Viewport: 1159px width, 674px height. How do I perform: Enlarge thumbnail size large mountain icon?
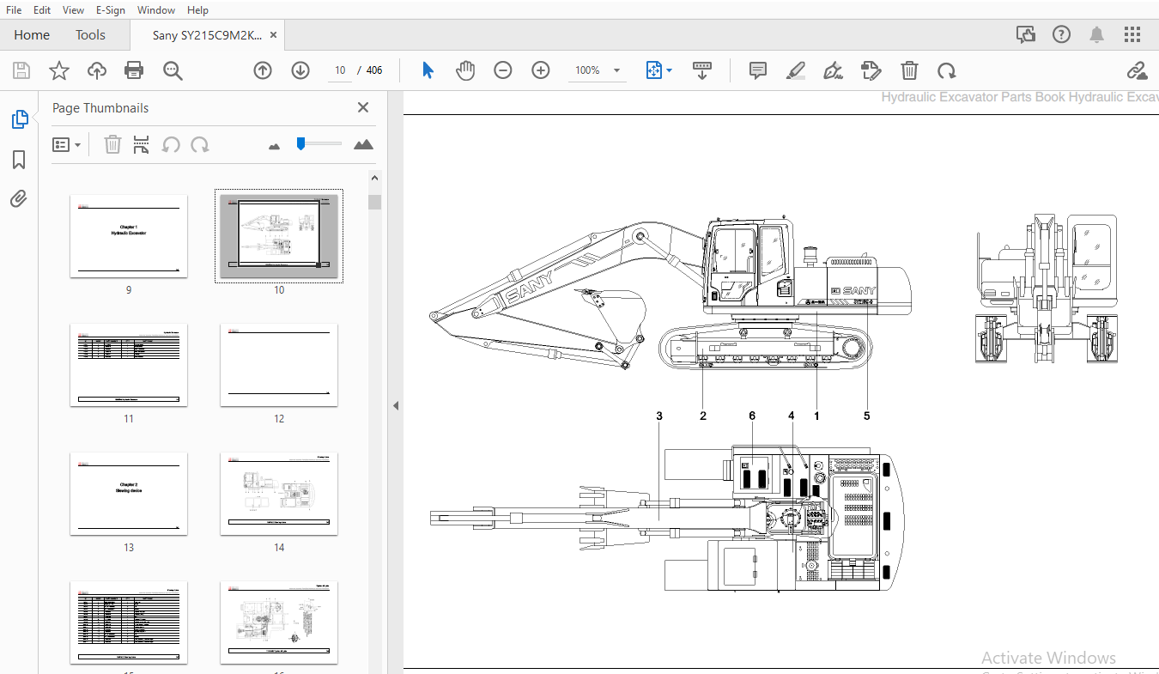[364, 144]
